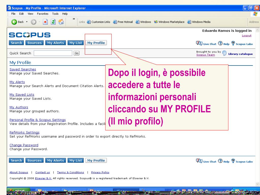Click the browser Back arrow icon
This screenshot has width=260, height=195.
14,22
